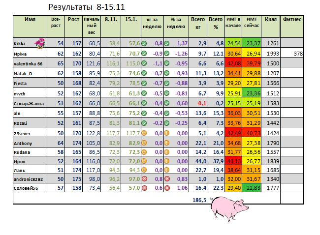The width and height of the screenshot is (320, 235).
Task: Select the 'кг за неделю' column header
Action: coord(152,27)
